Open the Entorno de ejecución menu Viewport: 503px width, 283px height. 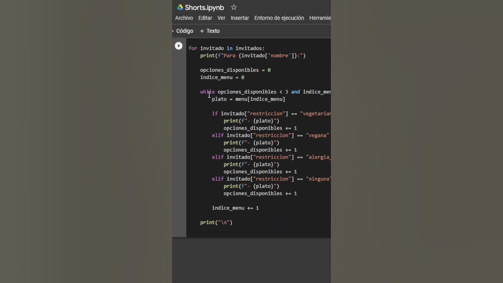click(x=279, y=18)
